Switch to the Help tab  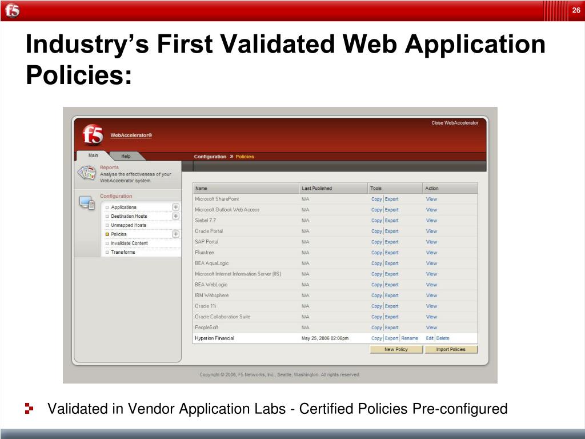coord(126,156)
